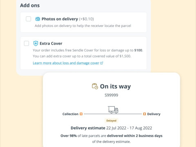Screen dimensions: 196x147
Task: Click the Delayed status badge
Action: 111,121
